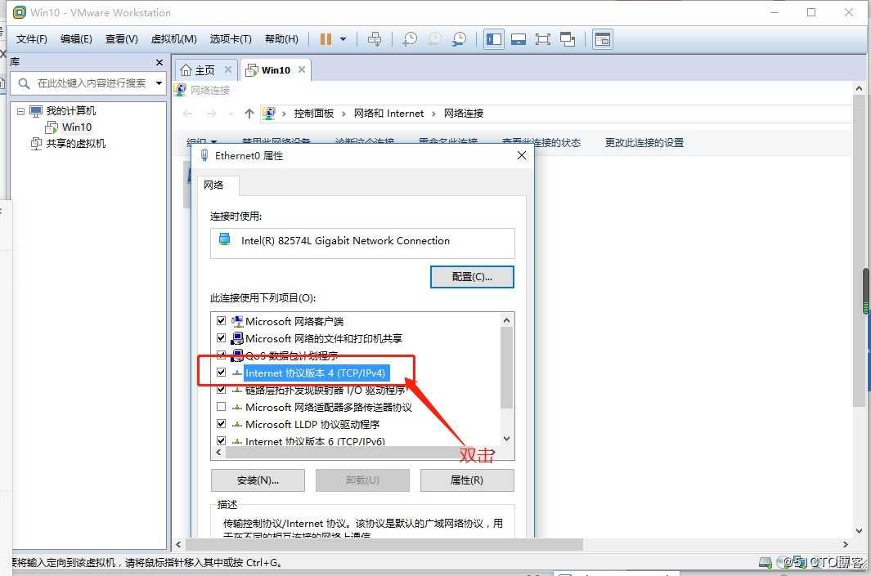Open the 查看(V) menu

[122, 39]
